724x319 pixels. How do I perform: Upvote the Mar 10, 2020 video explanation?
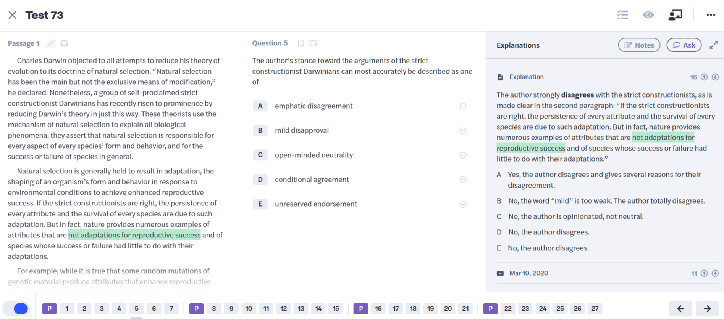[x=704, y=273]
